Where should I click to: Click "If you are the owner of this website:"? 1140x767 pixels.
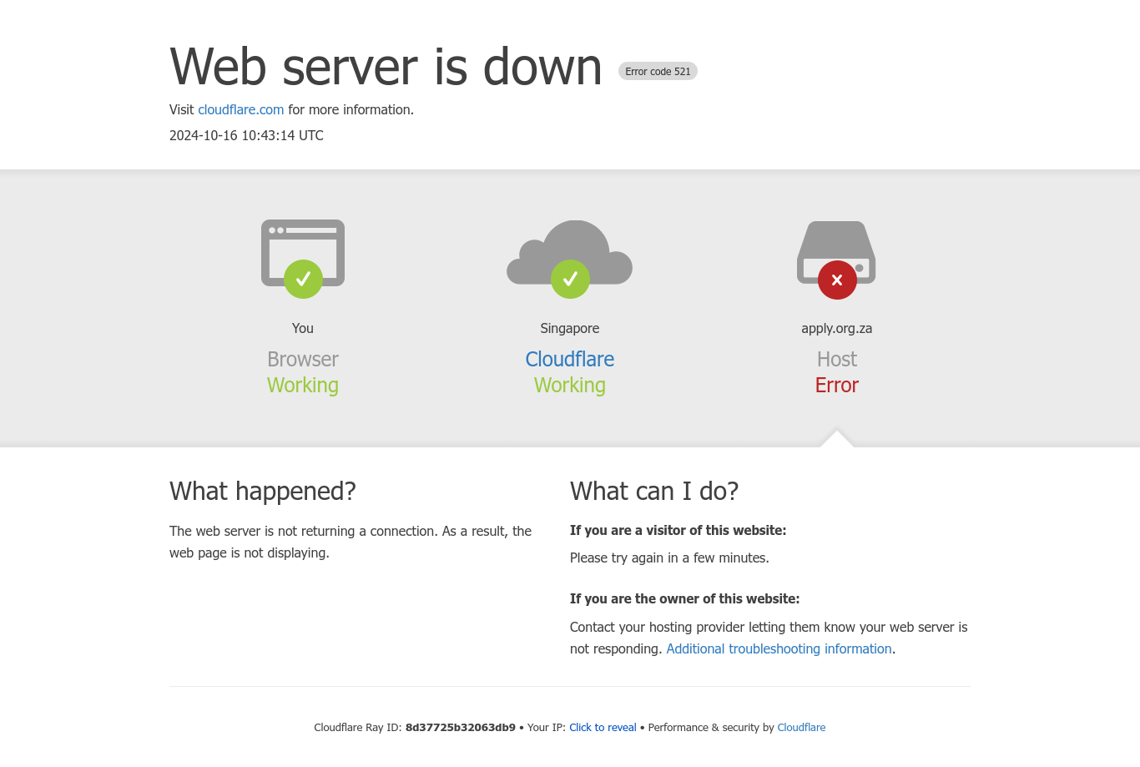click(684, 598)
